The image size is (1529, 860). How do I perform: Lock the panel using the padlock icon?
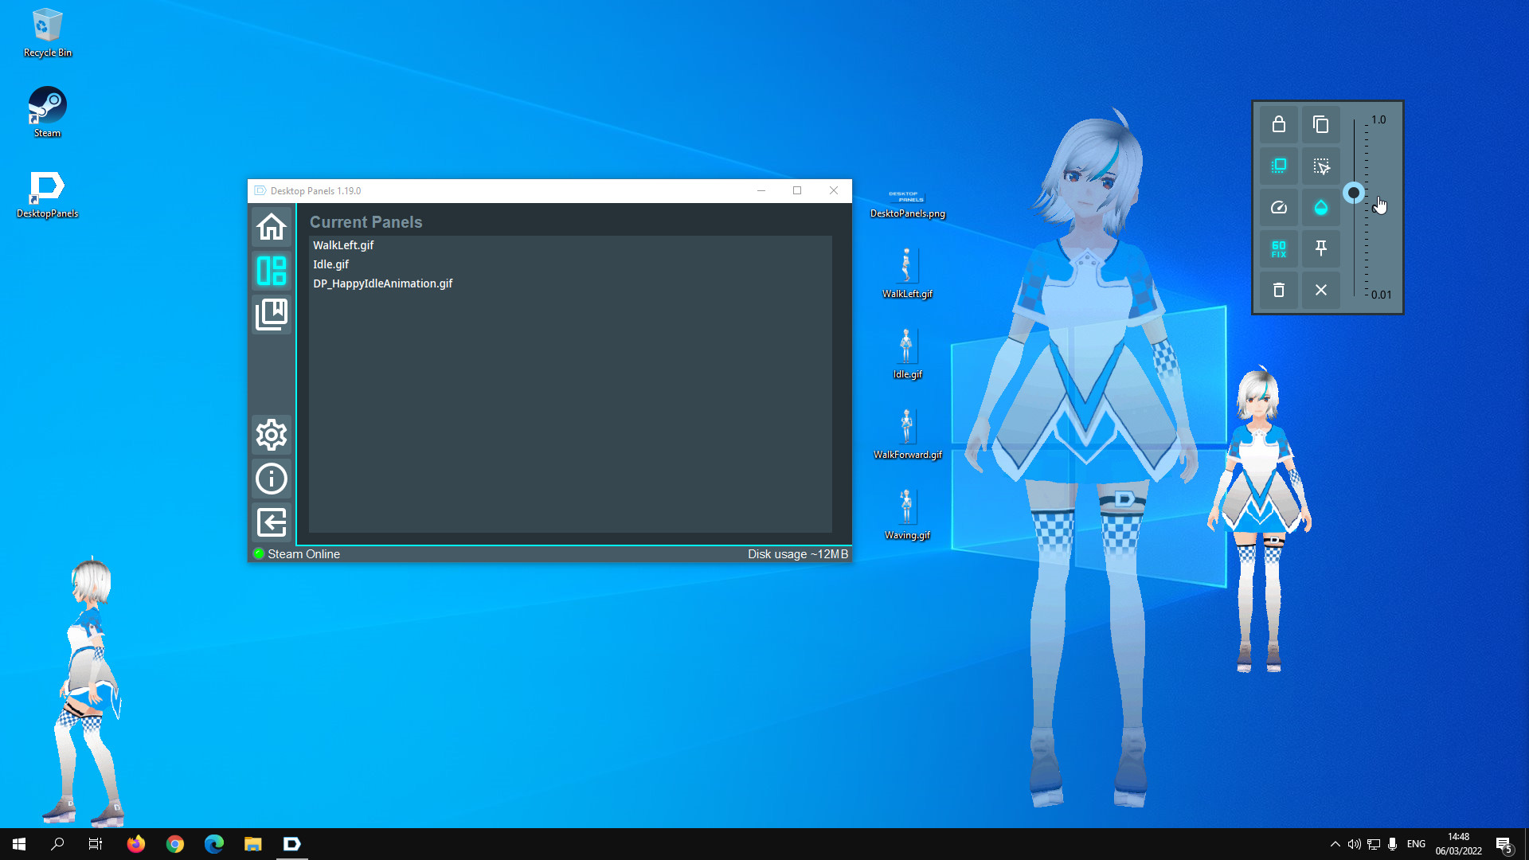pyautogui.click(x=1279, y=124)
